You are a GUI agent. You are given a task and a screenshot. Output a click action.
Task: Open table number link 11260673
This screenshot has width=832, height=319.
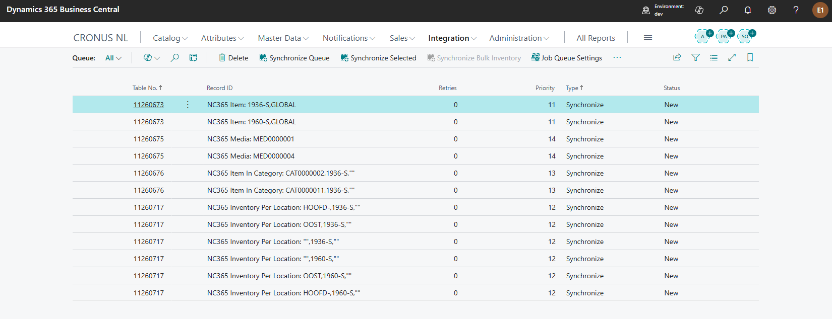[x=148, y=105]
